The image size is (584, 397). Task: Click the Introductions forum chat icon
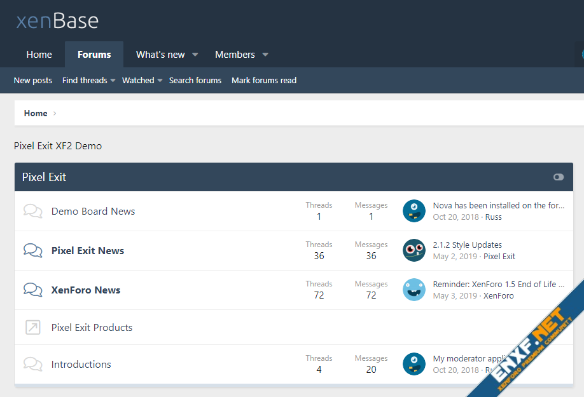pos(33,365)
